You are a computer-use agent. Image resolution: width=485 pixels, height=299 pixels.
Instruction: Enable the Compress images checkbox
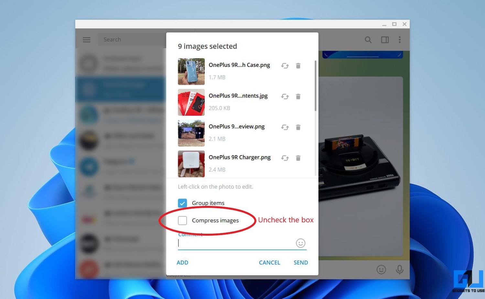[x=182, y=220]
